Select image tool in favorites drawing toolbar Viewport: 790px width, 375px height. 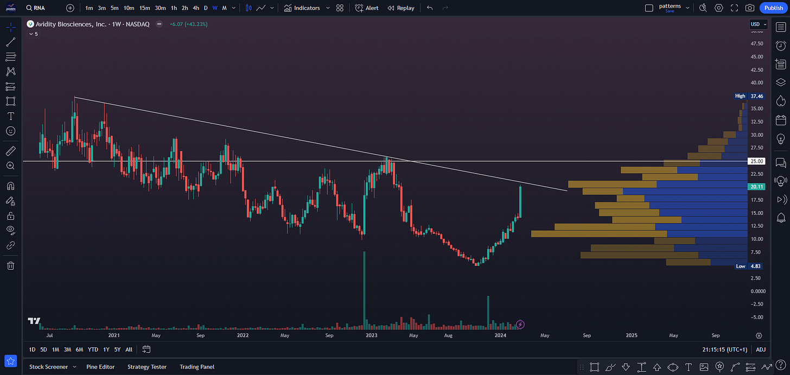coord(704,367)
